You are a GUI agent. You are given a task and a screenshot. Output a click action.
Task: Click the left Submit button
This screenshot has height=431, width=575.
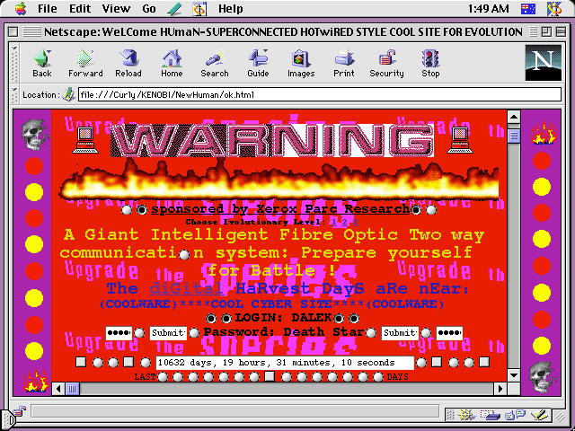click(168, 333)
